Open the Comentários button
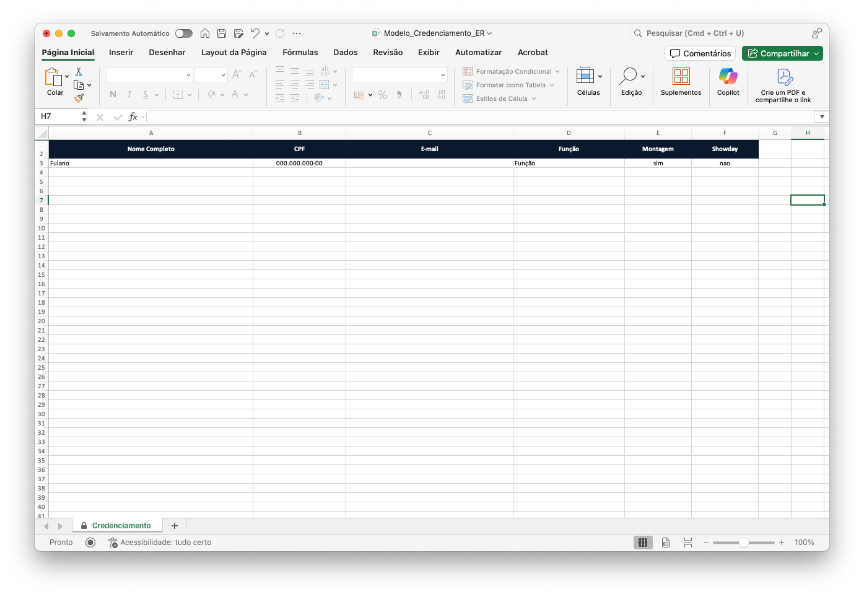Image resolution: width=864 pixels, height=597 pixels. point(700,53)
